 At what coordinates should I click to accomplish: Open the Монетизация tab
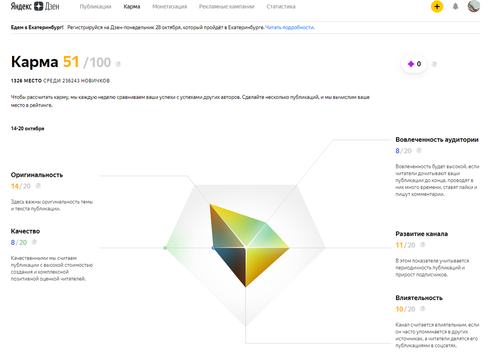tap(169, 7)
